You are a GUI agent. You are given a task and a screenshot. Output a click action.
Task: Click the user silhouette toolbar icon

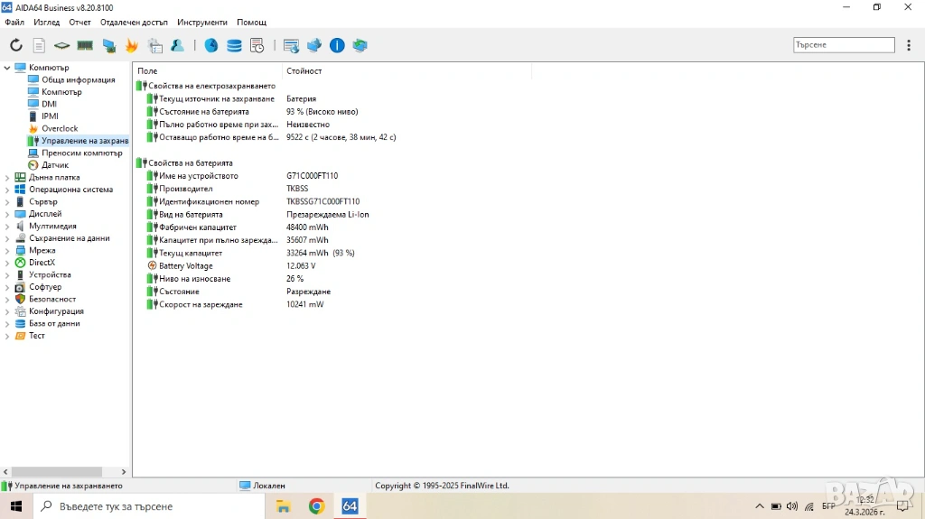click(178, 45)
